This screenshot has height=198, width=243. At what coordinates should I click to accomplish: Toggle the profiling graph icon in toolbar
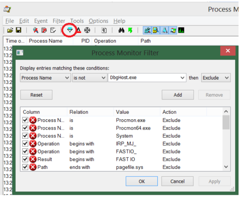click(181, 30)
